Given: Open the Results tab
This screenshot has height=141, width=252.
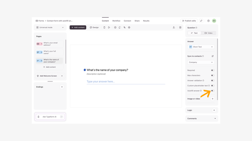Looking at the screenshot, I should 146,21.
